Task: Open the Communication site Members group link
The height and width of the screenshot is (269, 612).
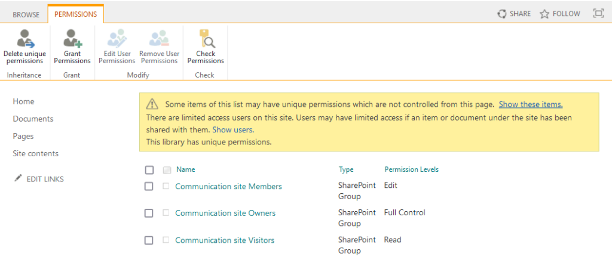Action: pos(228,187)
